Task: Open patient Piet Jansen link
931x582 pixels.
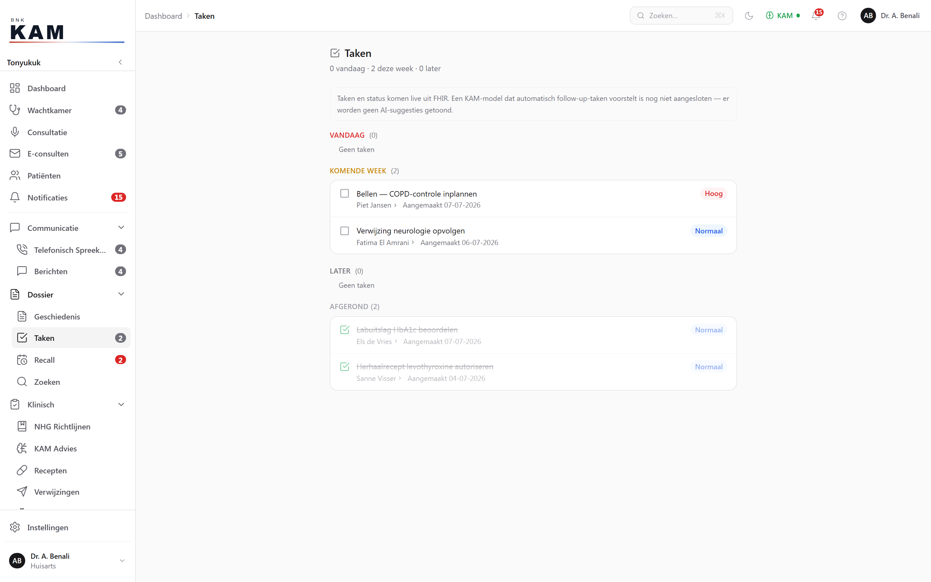Action: [x=376, y=205]
